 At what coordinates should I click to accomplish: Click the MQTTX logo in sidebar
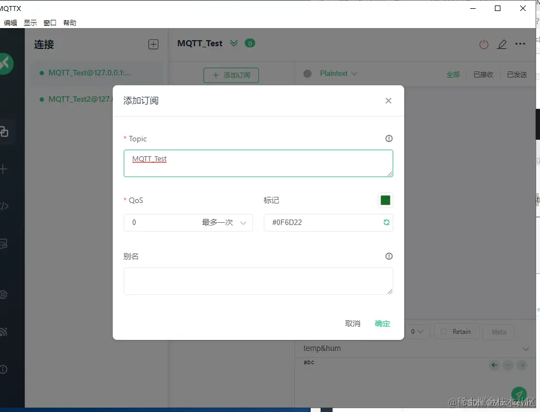6,64
